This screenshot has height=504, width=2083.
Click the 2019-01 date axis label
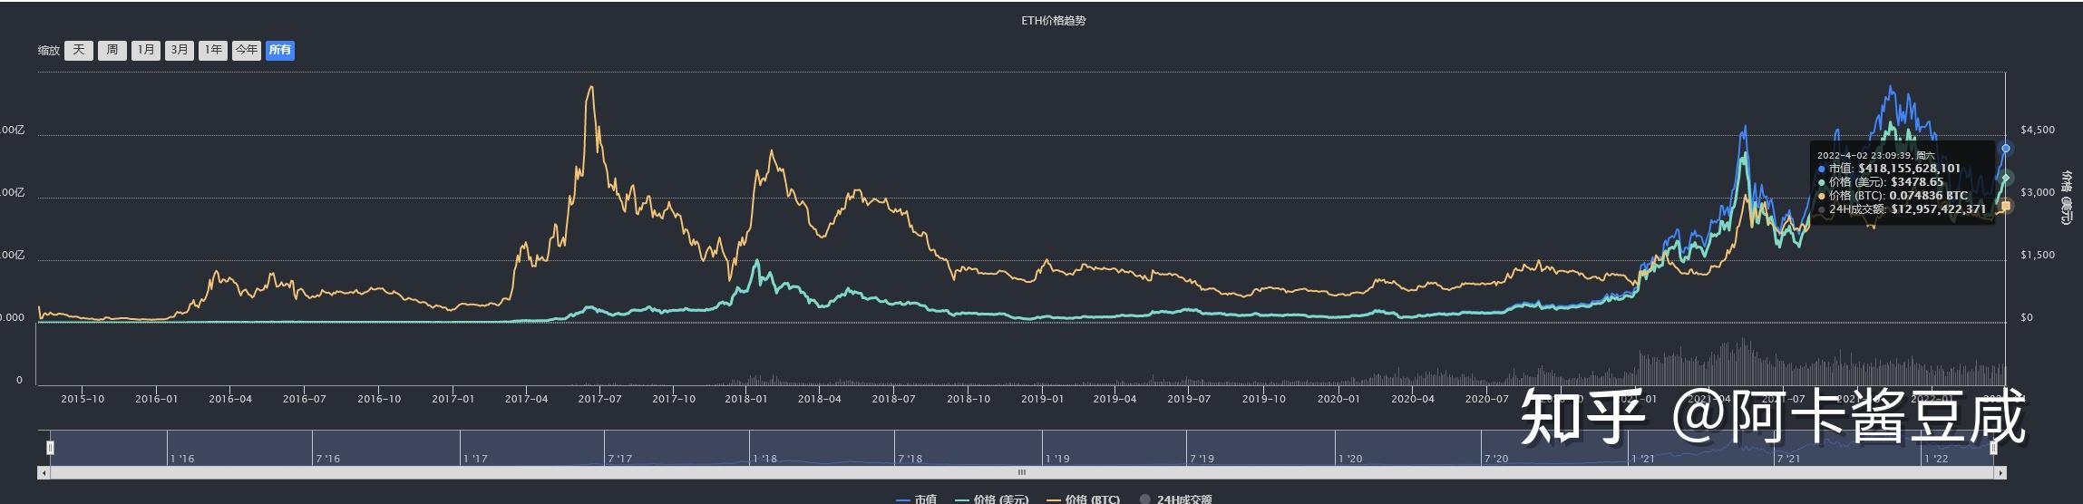click(1042, 399)
